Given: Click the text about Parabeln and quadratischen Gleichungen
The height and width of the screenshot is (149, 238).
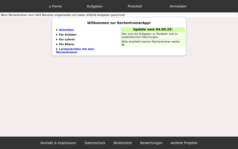Looking at the screenshot, I should pyautogui.click(x=153, y=35).
